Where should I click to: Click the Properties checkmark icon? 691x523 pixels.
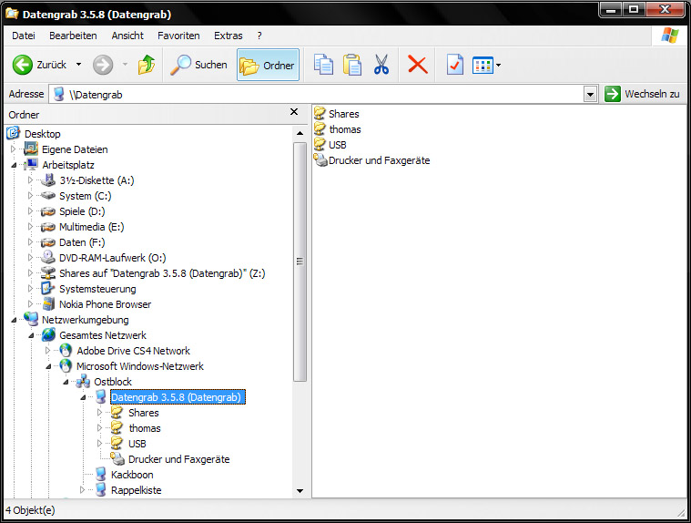coord(454,65)
